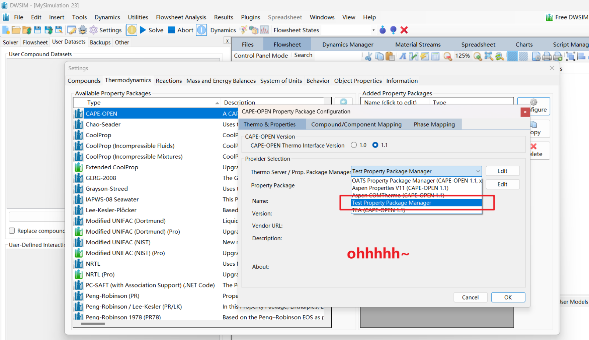589x340 pixels.
Task: Toggle the hatched pattern button in flowsheet toolbar
Action: click(523, 56)
